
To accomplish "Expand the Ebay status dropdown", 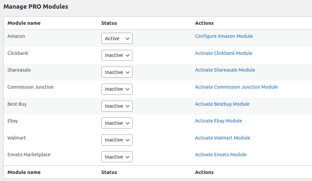I will (x=117, y=123).
